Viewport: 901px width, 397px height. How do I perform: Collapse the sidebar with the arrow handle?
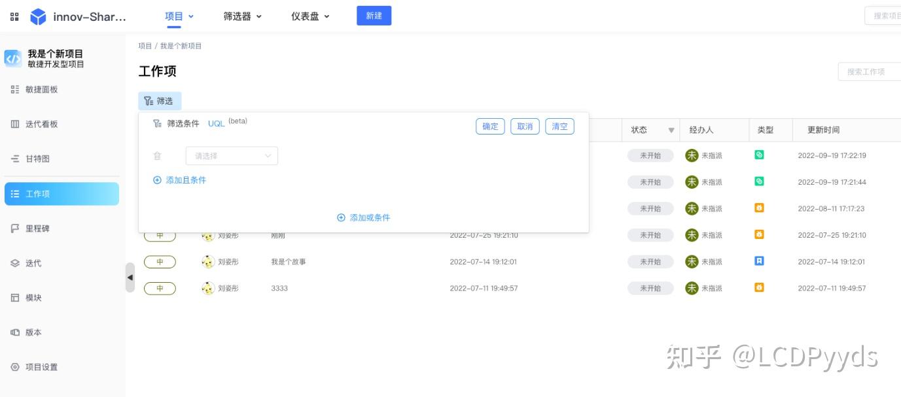(x=130, y=278)
